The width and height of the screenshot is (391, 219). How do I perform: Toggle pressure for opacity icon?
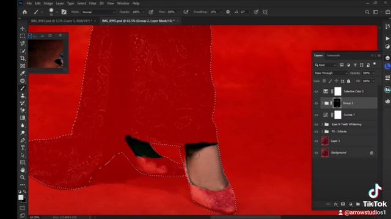(151, 12)
